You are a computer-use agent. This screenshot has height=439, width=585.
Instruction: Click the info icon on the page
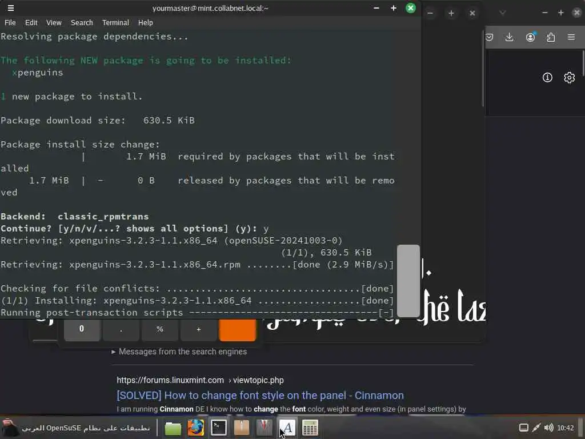coord(547,78)
